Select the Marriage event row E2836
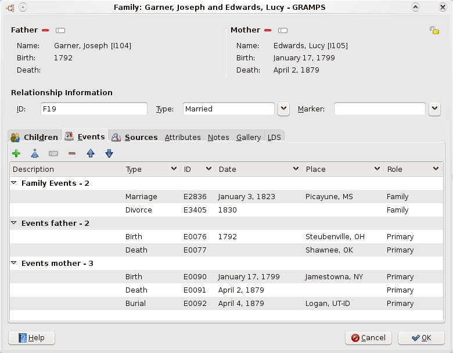The height and width of the screenshot is (353, 453). [227, 196]
